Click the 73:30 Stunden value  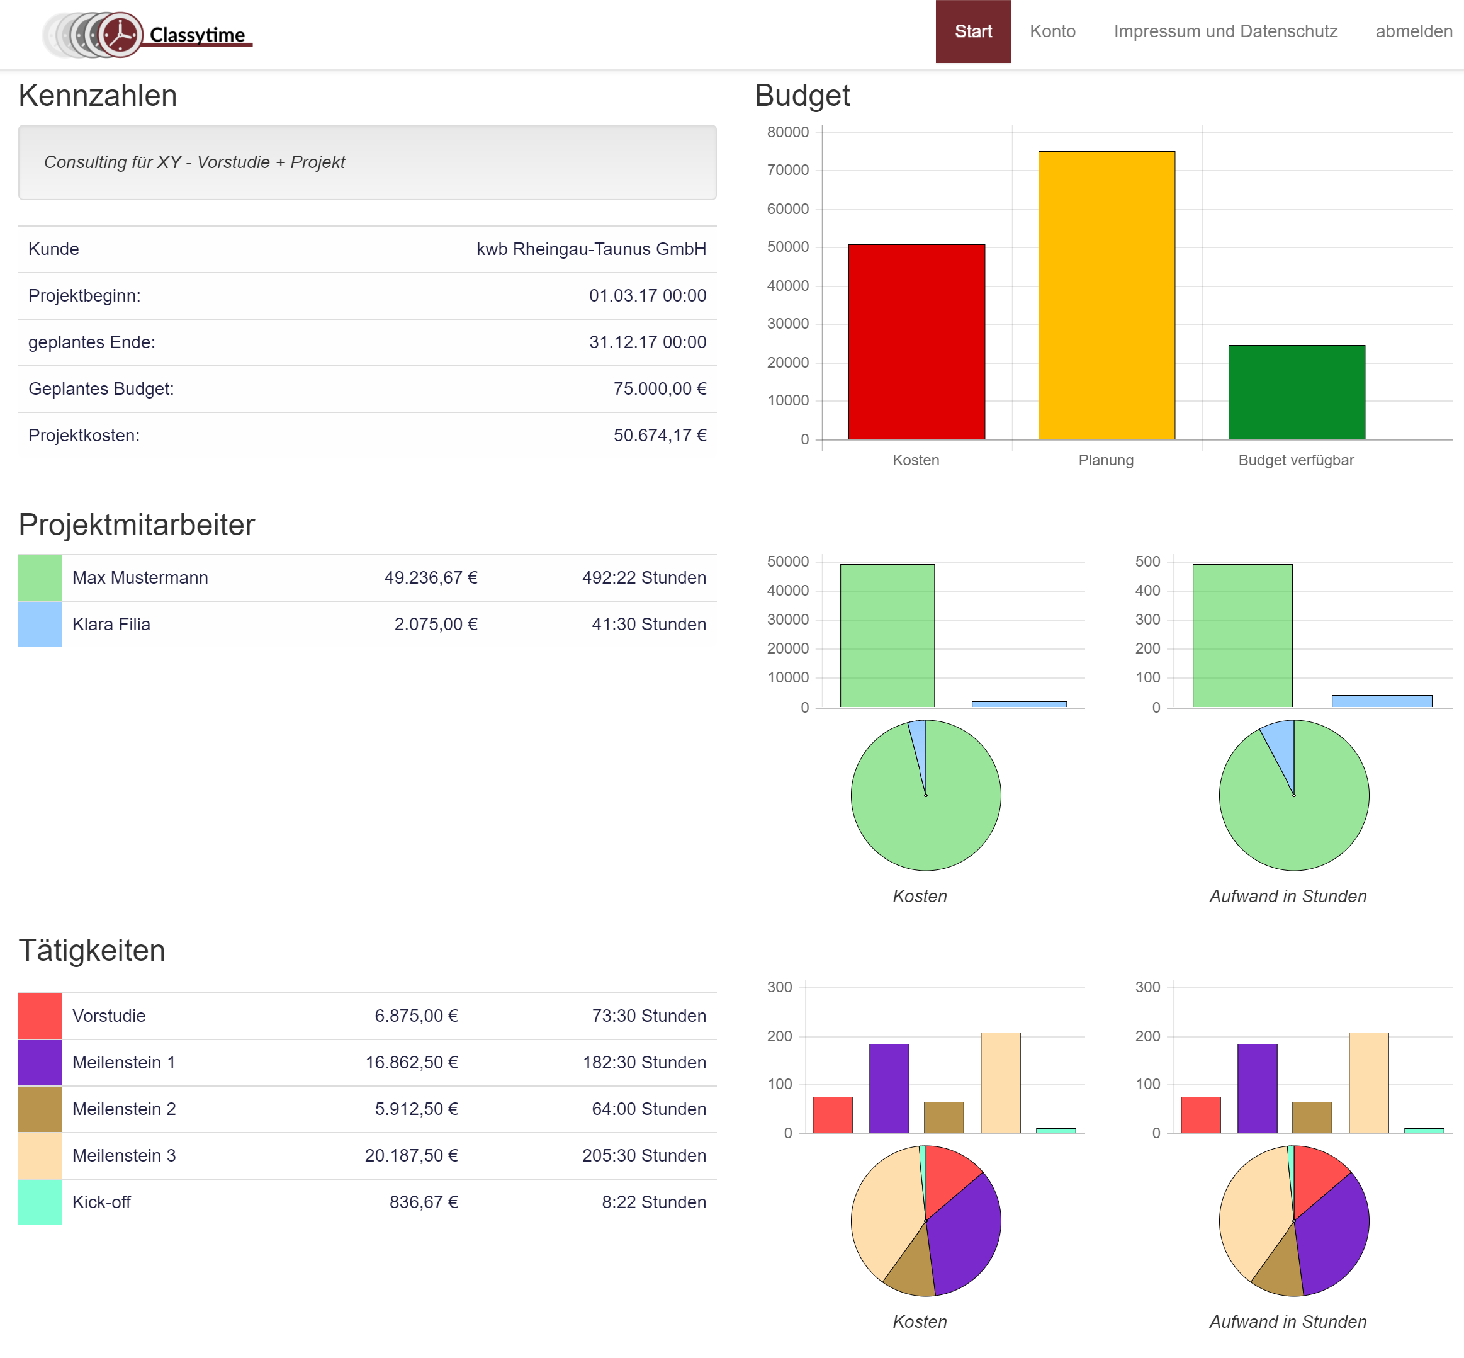(x=649, y=1016)
